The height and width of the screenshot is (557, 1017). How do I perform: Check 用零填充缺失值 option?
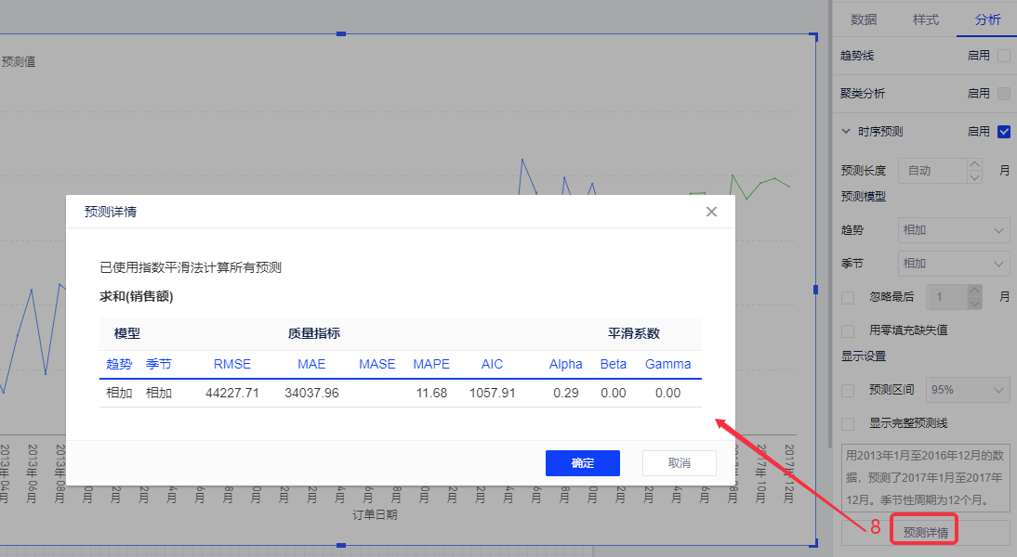[x=848, y=330]
